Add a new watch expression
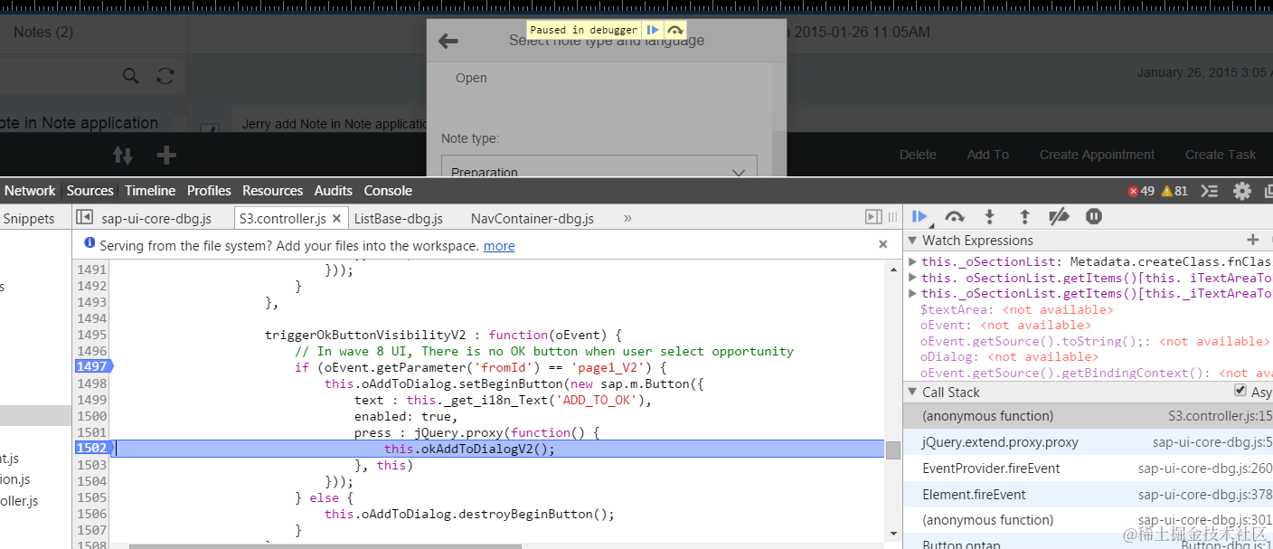 (x=1253, y=240)
